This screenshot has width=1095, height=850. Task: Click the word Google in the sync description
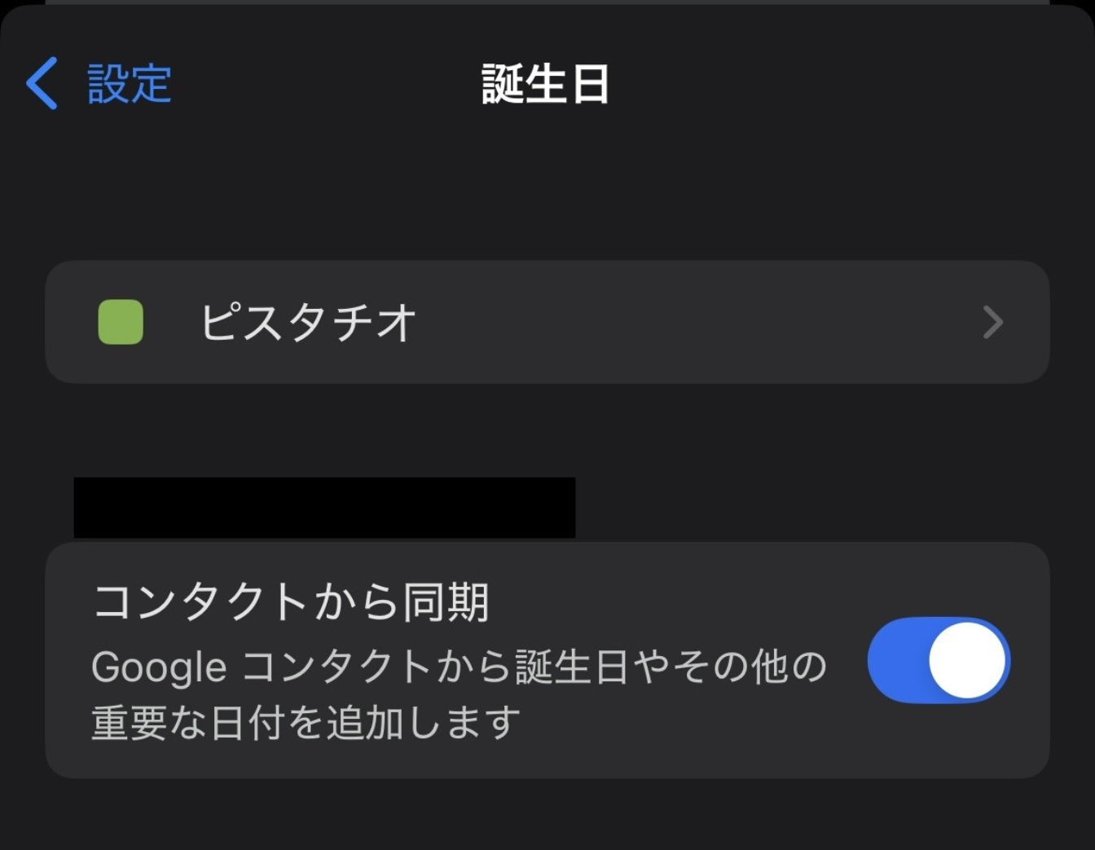pyautogui.click(x=159, y=667)
